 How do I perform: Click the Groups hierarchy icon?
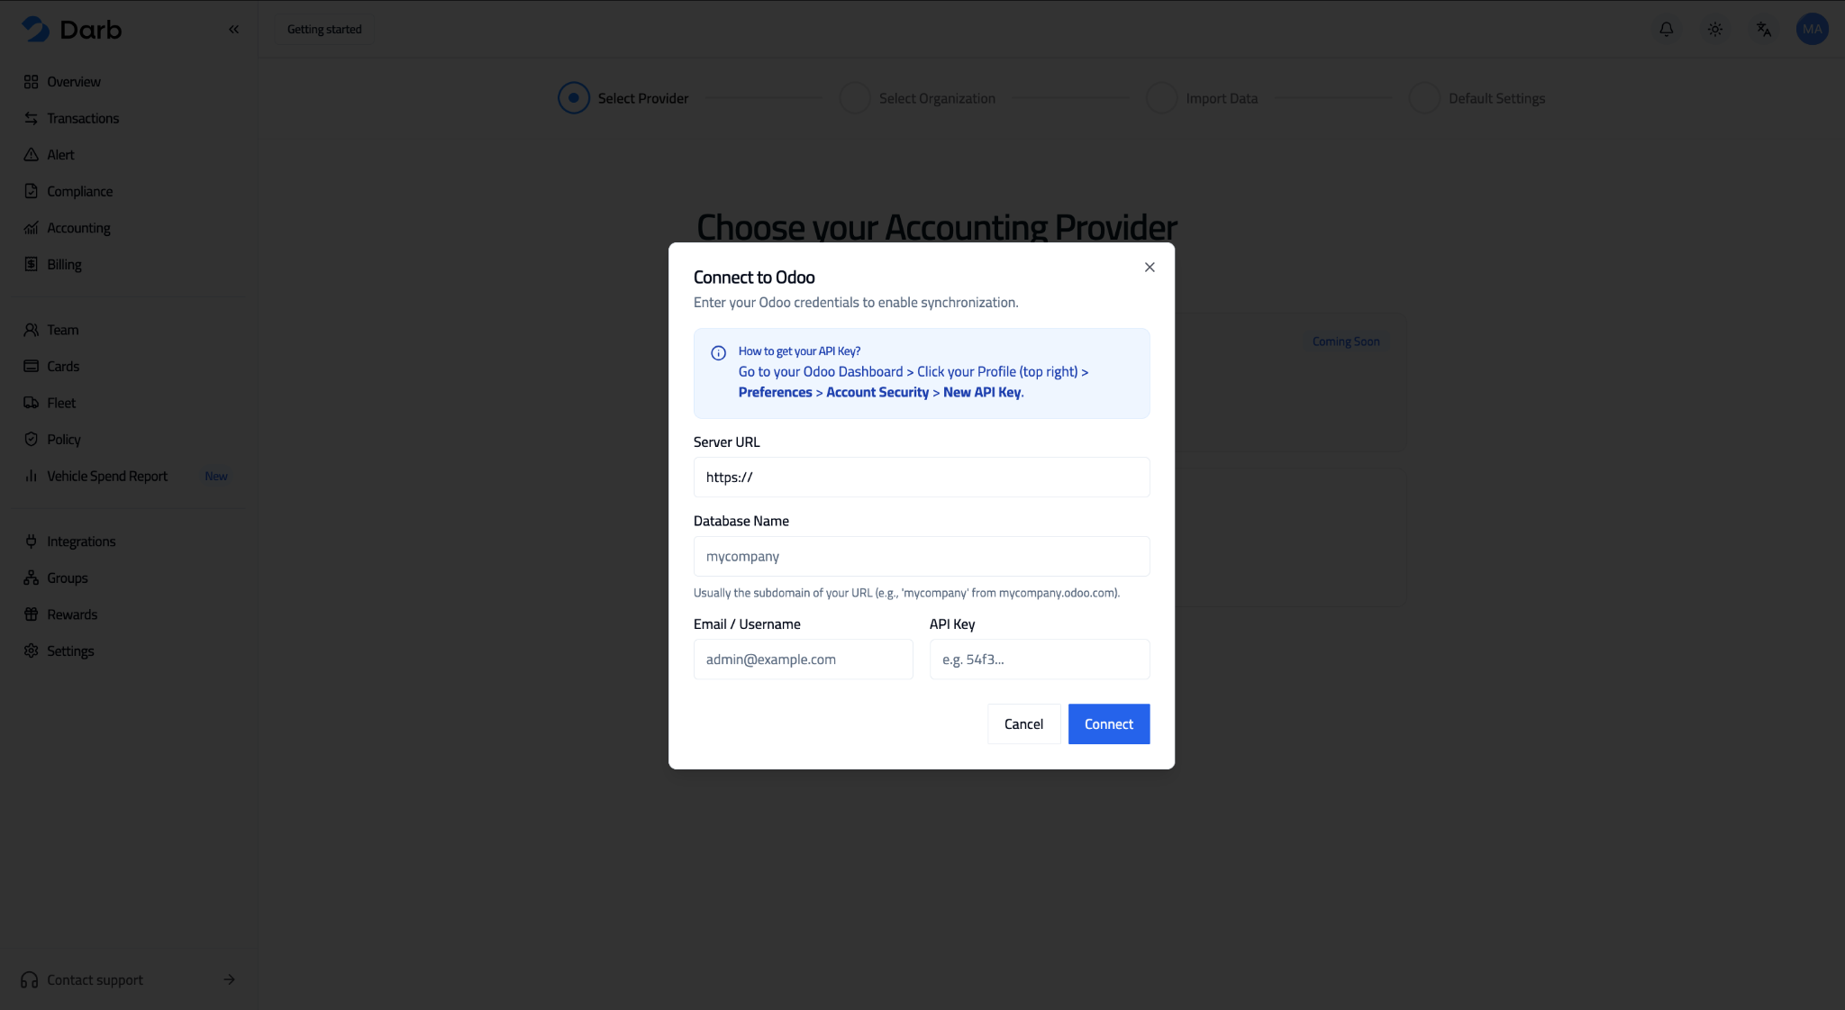pyautogui.click(x=32, y=578)
